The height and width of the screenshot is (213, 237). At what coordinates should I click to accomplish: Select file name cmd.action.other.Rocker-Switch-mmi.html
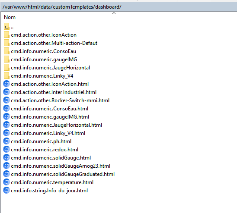click(60, 100)
